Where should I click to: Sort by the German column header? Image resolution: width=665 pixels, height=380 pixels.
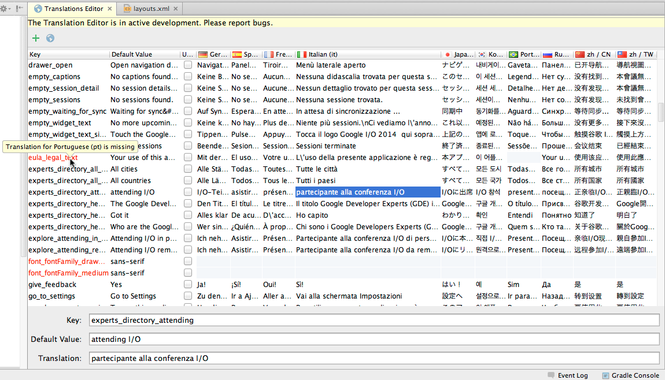213,54
